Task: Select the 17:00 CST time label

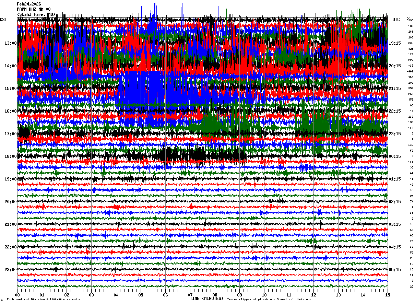Action: (10, 134)
